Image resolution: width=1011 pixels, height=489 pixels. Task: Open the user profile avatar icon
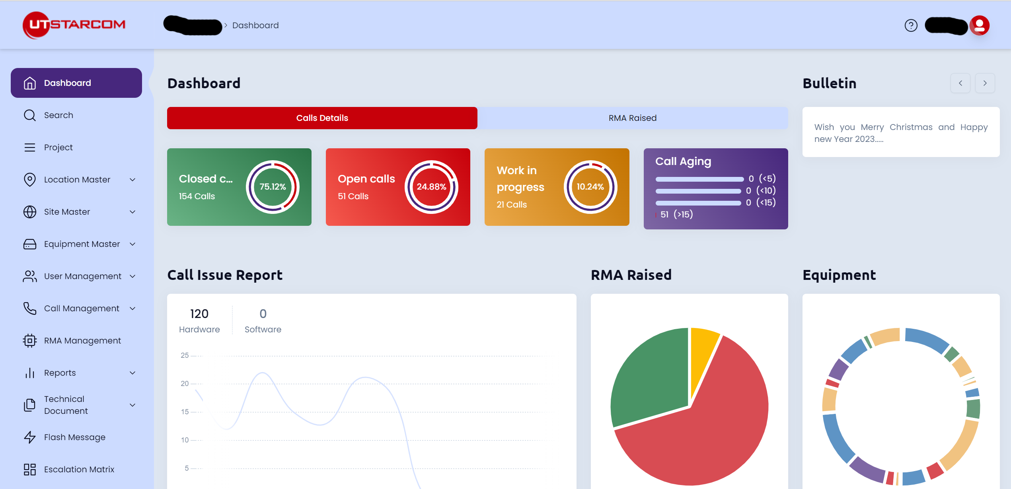tap(980, 25)
